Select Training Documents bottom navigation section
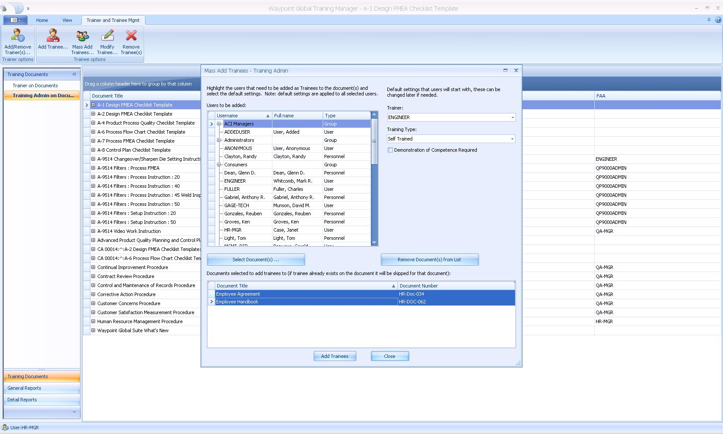The width and height of the screenshot is (723, 434). point(42,376)
